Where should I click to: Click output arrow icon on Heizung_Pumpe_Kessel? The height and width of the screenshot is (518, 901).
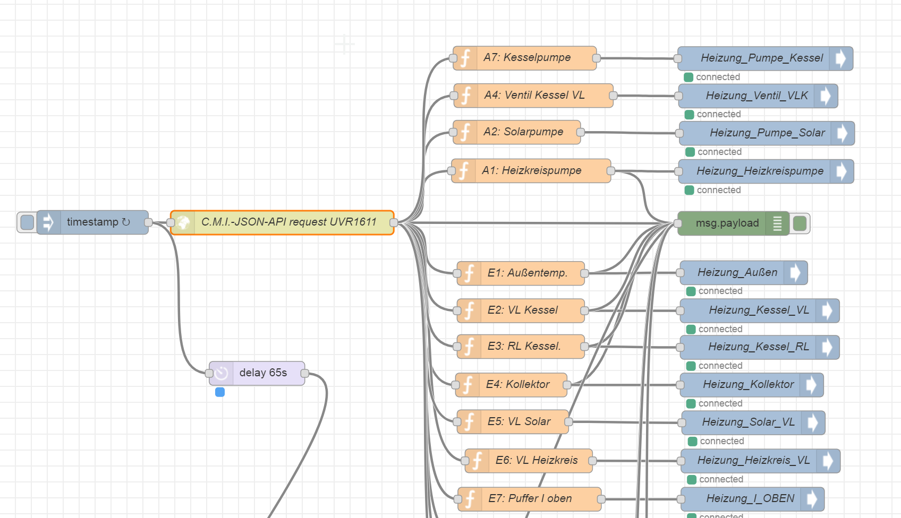coord(841,58)
